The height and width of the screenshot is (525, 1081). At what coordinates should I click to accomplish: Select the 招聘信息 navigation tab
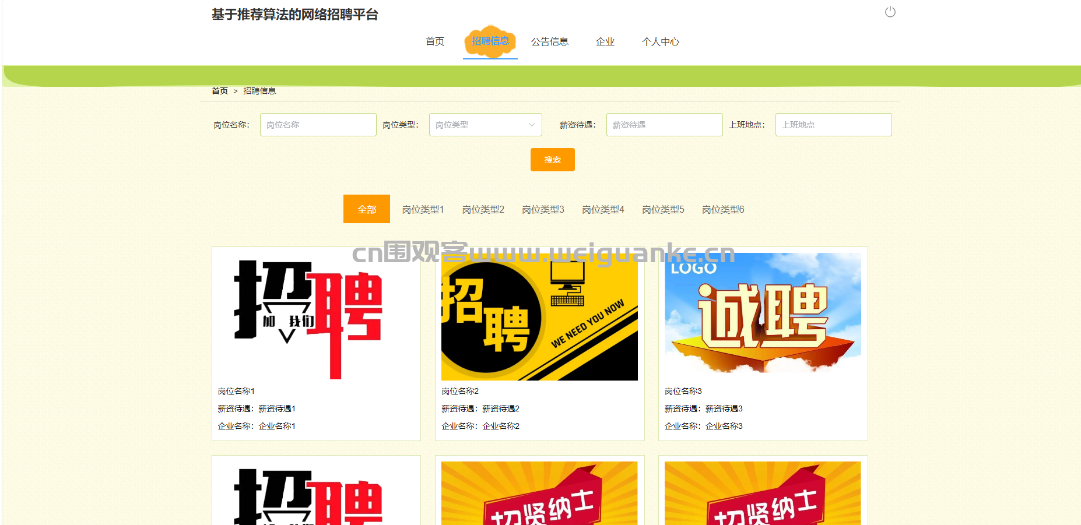click(x=490, y=41)
